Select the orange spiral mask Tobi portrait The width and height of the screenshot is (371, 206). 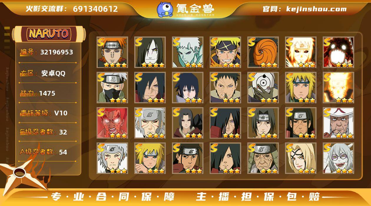click(263, 52)
